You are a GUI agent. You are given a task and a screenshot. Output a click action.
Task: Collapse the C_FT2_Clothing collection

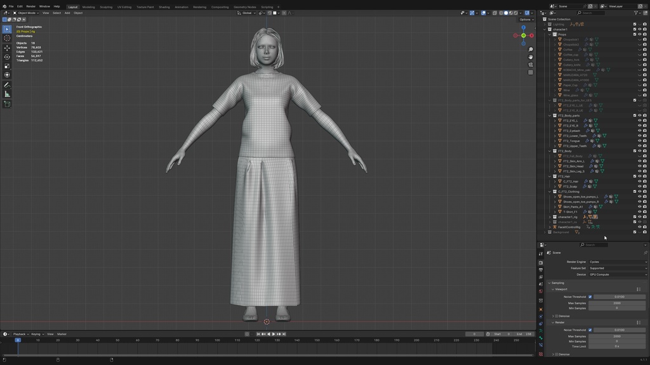(550, 192)
